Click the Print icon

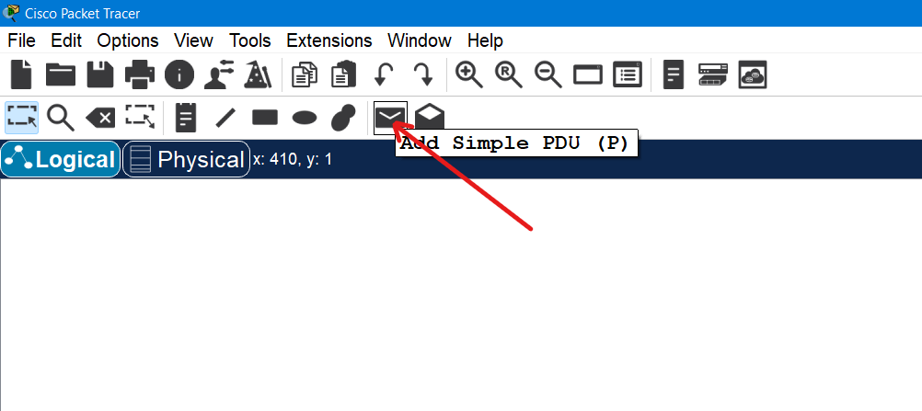[140, 74]
